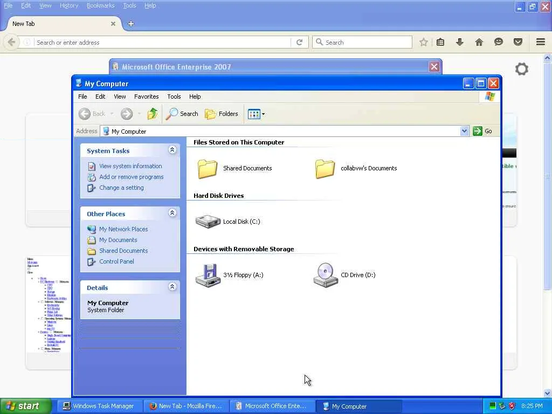Open the Firefox Bookmarks menu
The image size is (552, 414).
pyautogui.click(x=101, y=5)
